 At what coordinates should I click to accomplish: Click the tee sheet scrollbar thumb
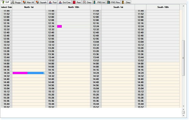click(183, 58)
